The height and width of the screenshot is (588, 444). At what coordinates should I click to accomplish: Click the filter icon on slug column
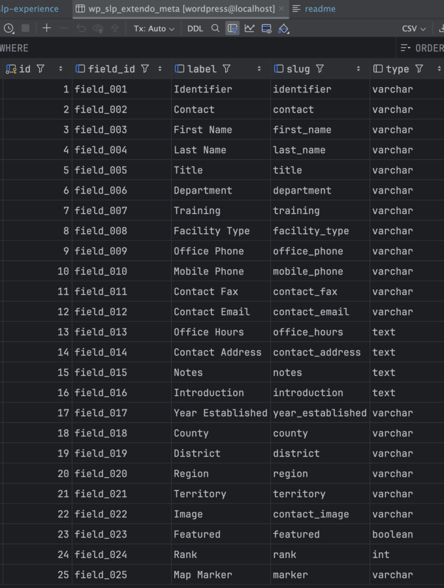click(x=320, y=69)
